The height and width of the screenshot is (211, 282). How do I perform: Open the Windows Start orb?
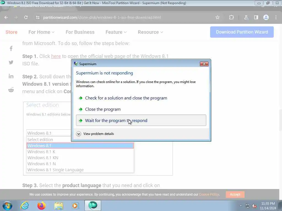(x=7, y=206)
